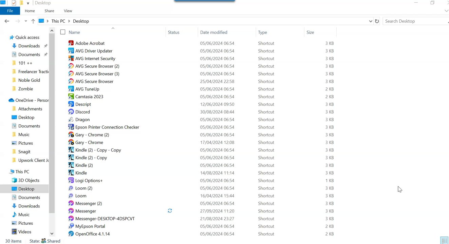Image resolution: width=449 pixels, height=244 pixels.
Task: Click the Kindle shortcut icon dated 14/08/2024
Action: [71, 173]
